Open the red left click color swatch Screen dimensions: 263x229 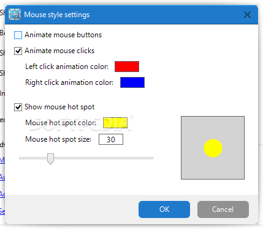point(127,67)
